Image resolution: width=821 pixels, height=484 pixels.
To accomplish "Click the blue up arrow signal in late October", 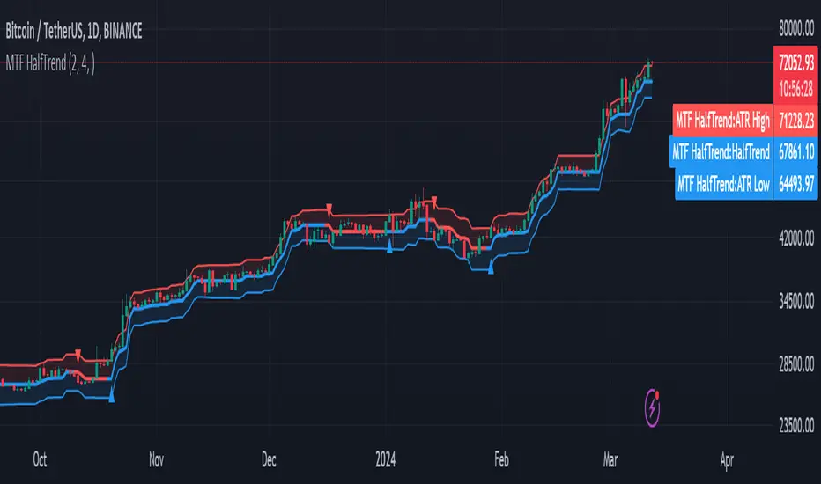I will click(112, 398).
